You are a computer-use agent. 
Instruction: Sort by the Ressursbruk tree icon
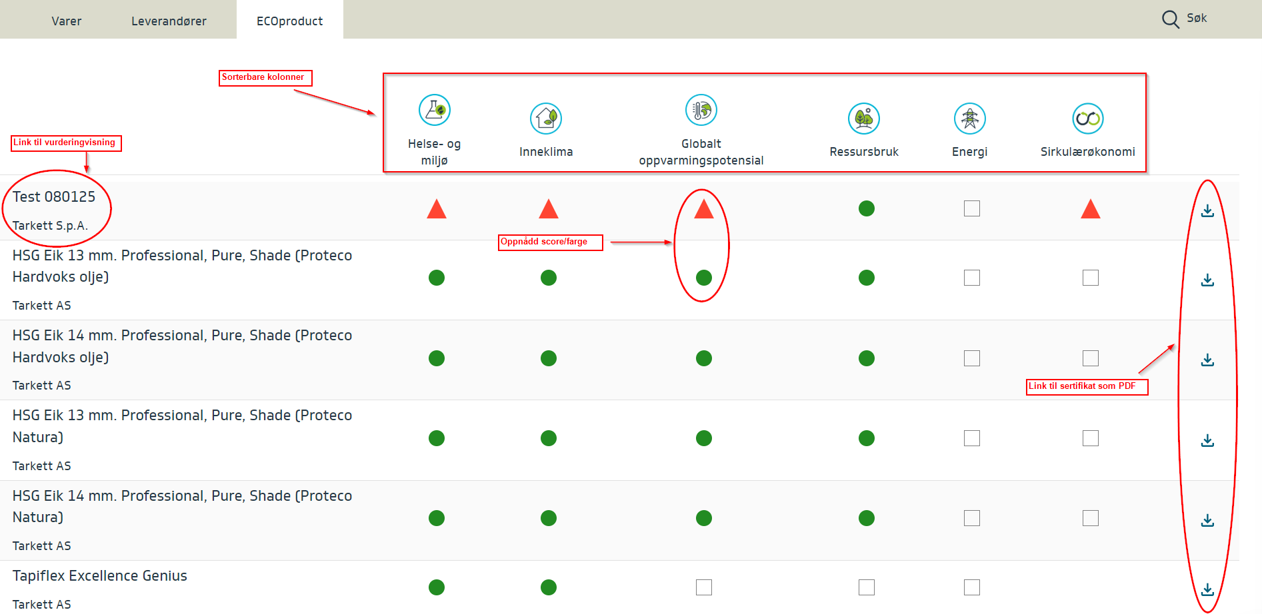tap(864, 119)
